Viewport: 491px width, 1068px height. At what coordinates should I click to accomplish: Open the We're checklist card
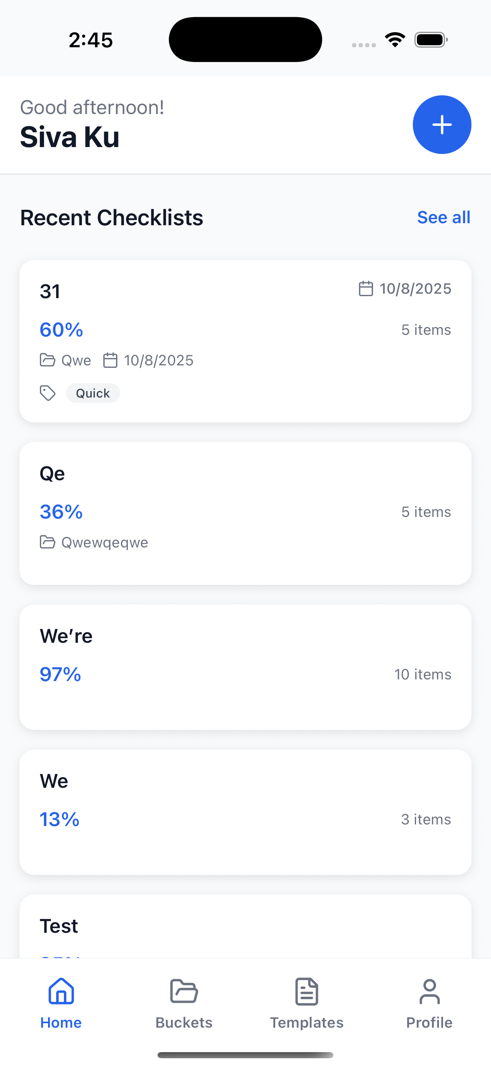pos(245,667)
